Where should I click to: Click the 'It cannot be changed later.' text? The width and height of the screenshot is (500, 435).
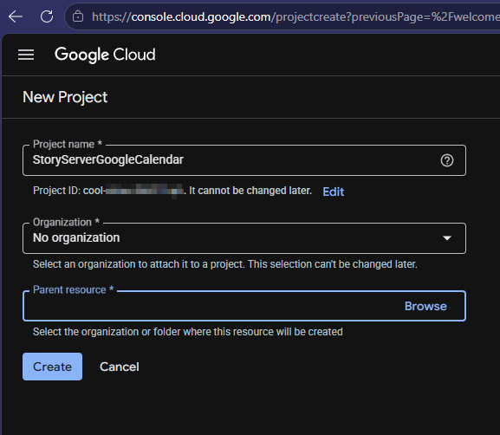click(x=250, y=191)
